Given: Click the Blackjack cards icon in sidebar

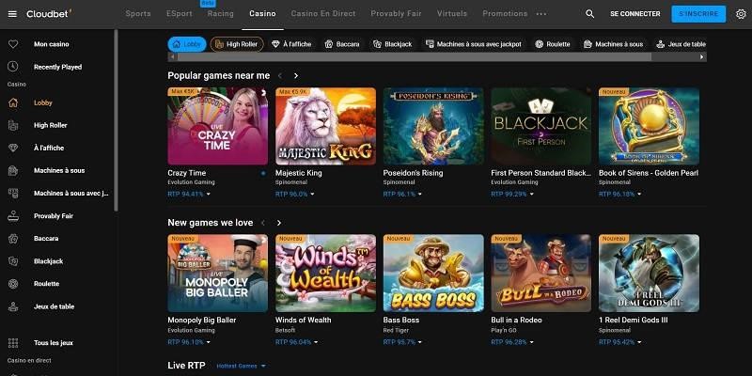Looking at the screenshot, I should coord(13,261).
